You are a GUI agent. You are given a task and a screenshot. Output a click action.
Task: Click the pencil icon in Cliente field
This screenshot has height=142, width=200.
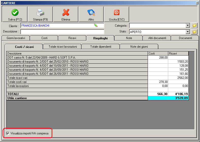click(96, 25)
